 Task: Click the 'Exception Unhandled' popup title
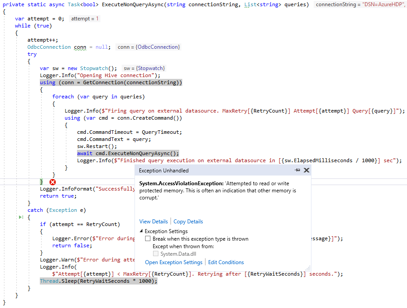coord(164,171)
